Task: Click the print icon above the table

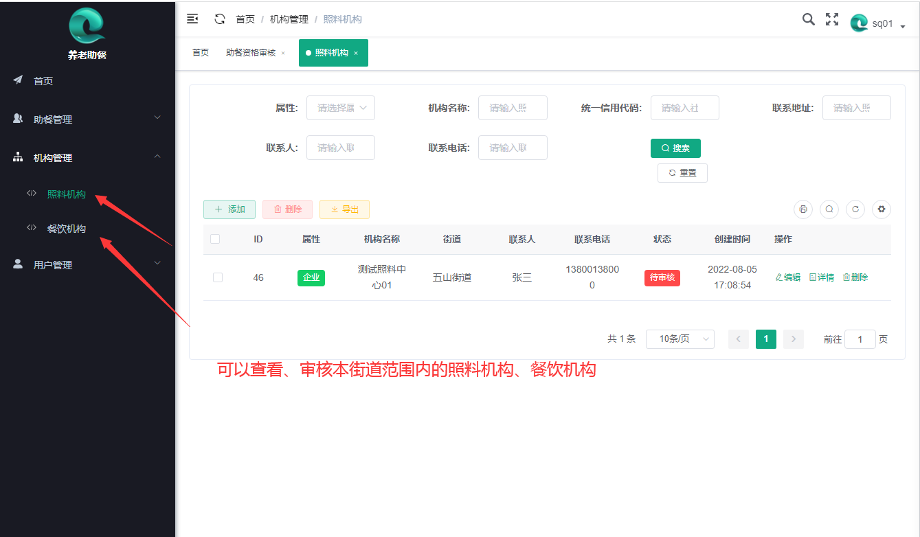Action: (x=803, y=209)
